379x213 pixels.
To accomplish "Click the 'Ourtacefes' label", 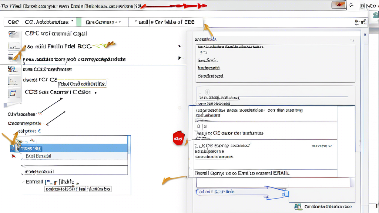I will 21,114.
